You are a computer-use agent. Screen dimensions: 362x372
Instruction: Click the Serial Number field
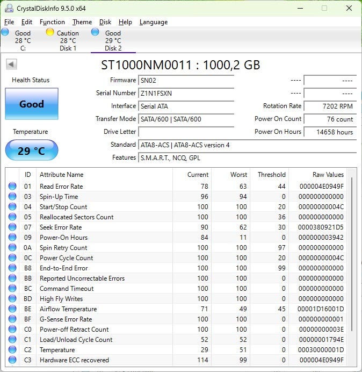pyautogui.click(x=186, y=93)
